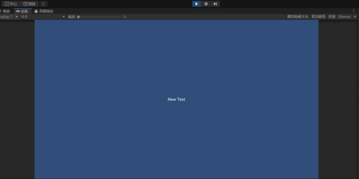Open the 資源商店 asset store tab
359x179 pixels.
(44, 11)
